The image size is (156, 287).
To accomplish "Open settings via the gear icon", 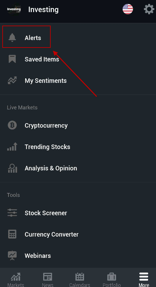I will pyautogui.click(x=149, y=9).
